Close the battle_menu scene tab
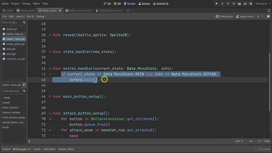The width and height of the screenshot is (272, 153). [60, 11]
